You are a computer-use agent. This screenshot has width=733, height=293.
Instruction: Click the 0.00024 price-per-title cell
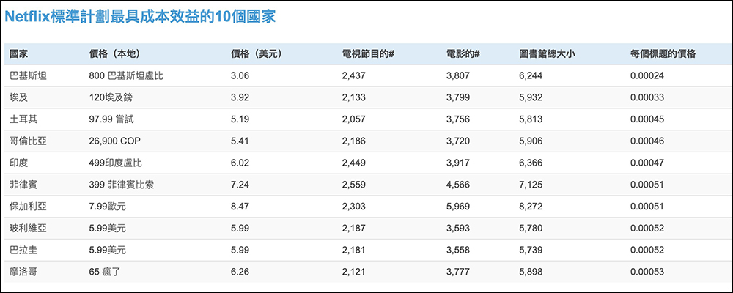[647, 76]
